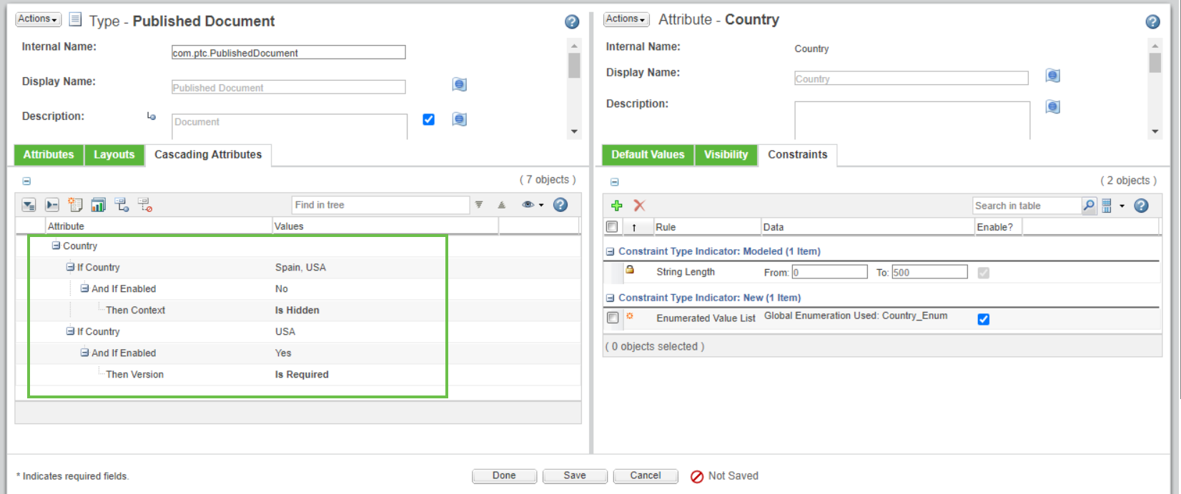Click Search in table input field

point(1027,206)
